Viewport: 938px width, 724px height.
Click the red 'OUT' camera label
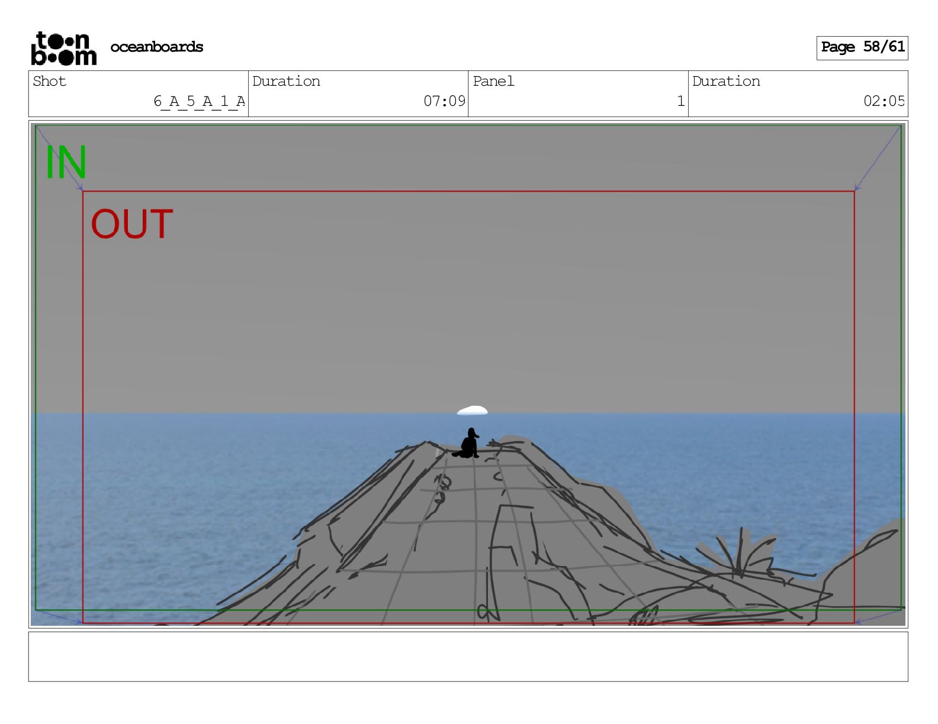(x=132, y=224)
